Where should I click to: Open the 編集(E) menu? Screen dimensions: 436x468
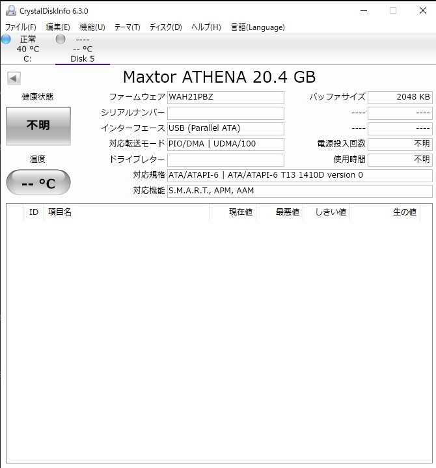pos(58,27)
